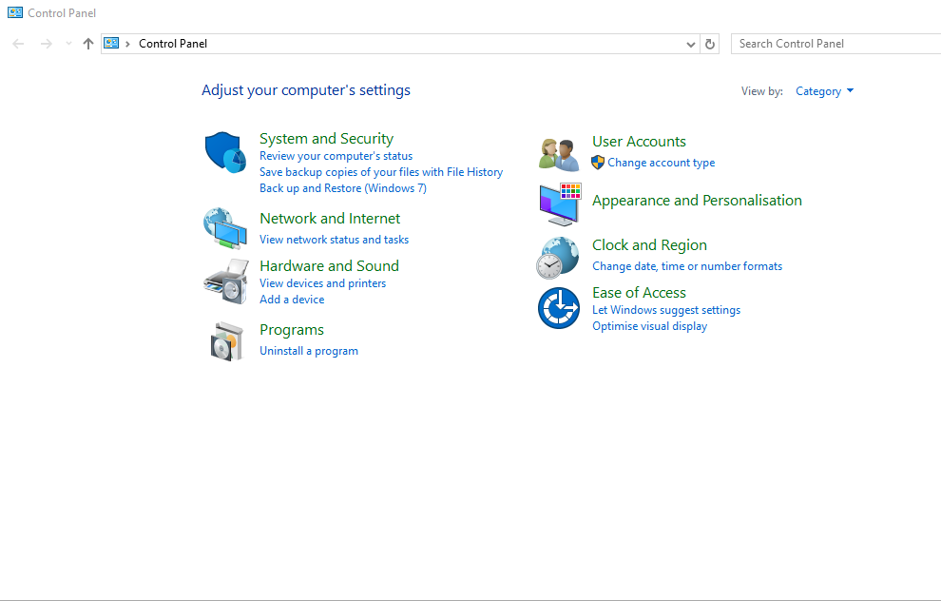
Task: Click Control Panel text in address bar
Action: [x=173, y=44]
